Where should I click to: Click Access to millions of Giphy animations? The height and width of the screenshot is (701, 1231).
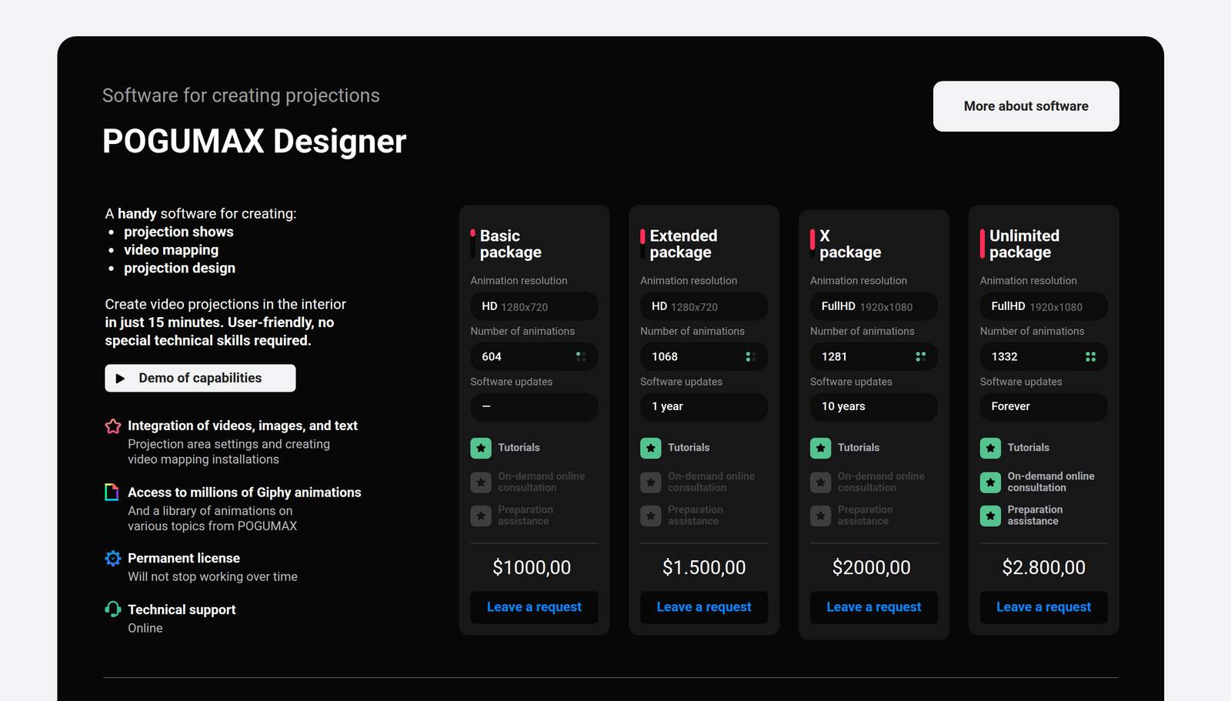pos(245,492)
